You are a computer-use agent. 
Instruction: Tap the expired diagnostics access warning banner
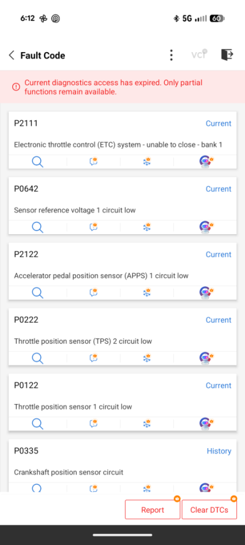click(123, 87)
